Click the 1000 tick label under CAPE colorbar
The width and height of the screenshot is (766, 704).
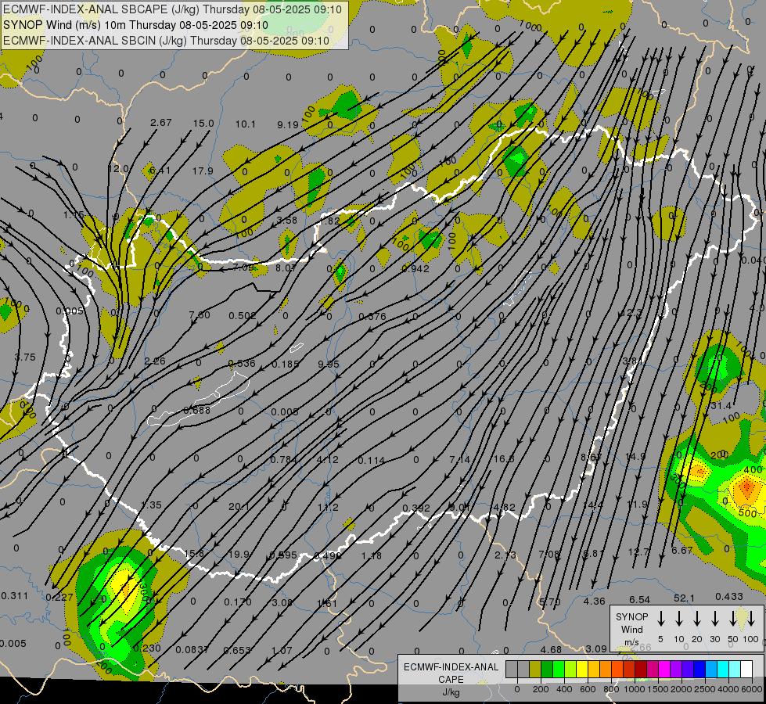click(x=635, y=689)
